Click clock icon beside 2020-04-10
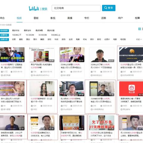This screenshot has width=143, height=143. pyautogui.click(x=12, y=72)
